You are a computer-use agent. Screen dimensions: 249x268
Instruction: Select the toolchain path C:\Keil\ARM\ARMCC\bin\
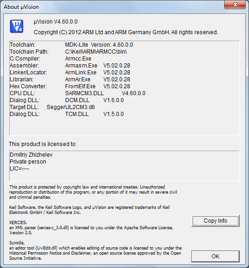click(96, 52)
